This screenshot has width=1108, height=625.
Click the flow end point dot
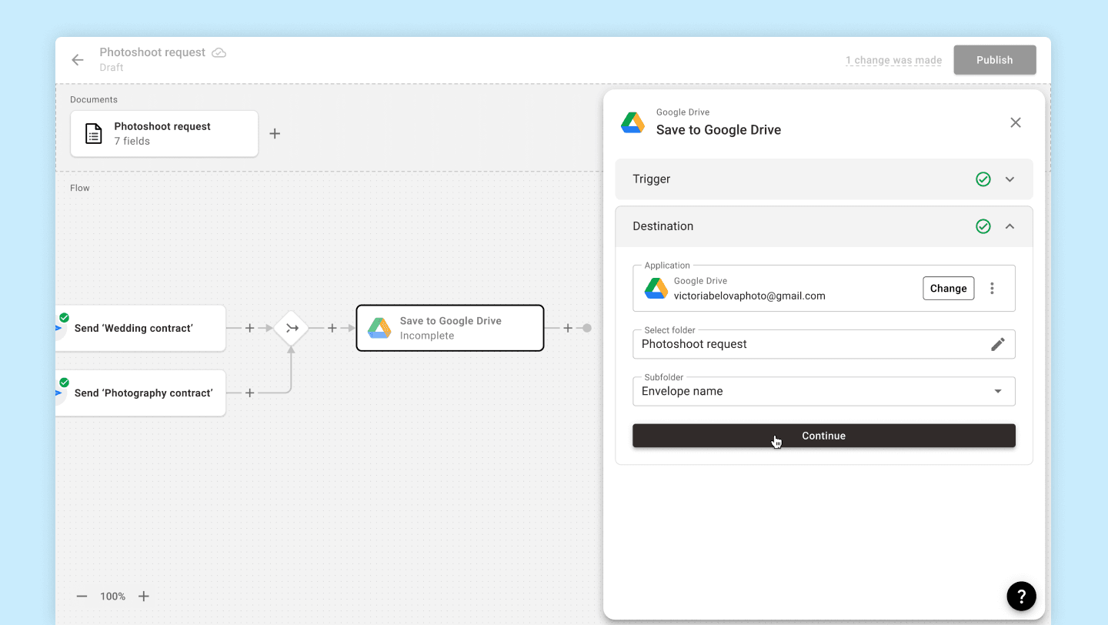(x=587, y=328)
